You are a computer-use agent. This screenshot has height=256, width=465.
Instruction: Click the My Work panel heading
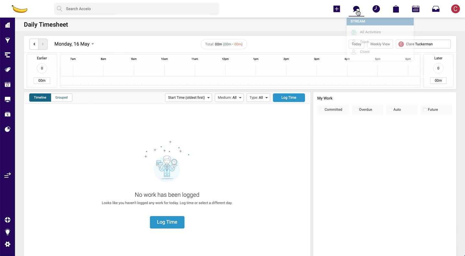pyautogui.click(x=325, y=98)
